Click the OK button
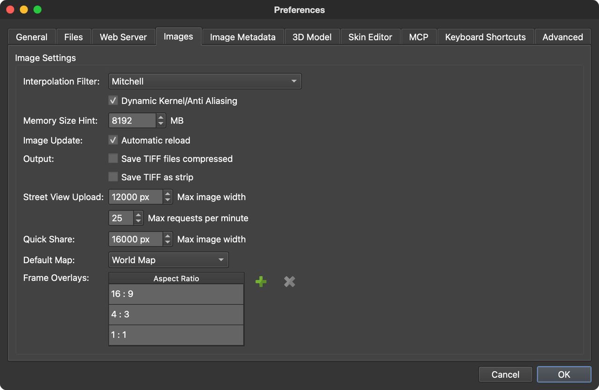The height and width of the screenshot is (390, 599). tap(564, 374)
